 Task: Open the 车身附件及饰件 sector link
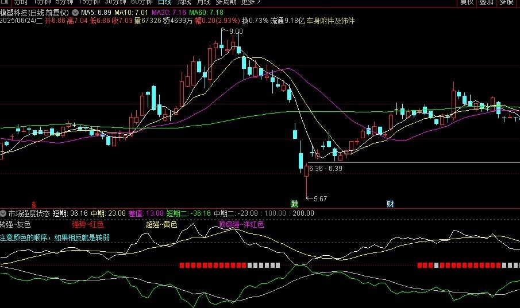tap(330, 21)
